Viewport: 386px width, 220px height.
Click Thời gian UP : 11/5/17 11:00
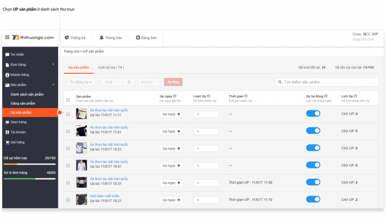click(250, 182)
